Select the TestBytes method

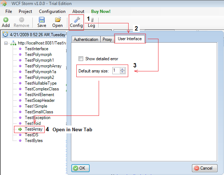34,141
